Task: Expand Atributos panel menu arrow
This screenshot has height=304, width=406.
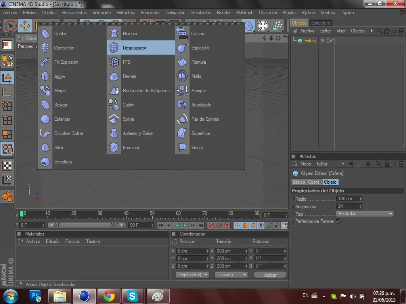Action: (343, 163)
